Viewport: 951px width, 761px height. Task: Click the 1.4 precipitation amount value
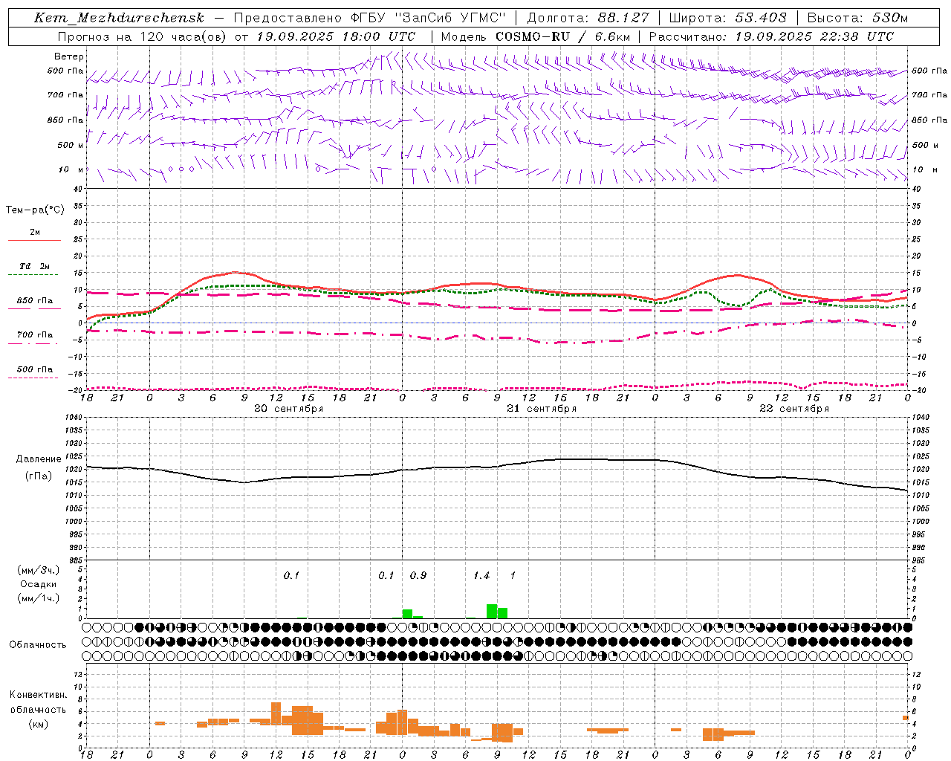click(x=481, y=576)
